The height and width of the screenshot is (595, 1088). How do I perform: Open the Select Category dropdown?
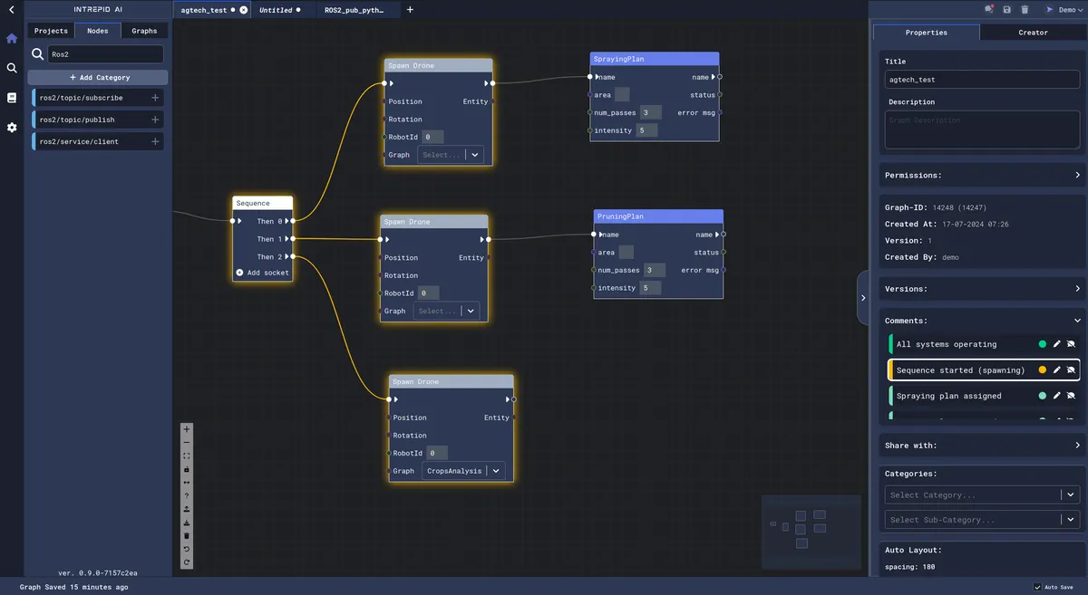coord(982,495)
